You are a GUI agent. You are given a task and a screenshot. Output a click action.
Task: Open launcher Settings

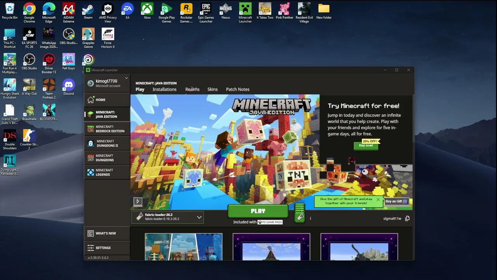tap(107, 248)
